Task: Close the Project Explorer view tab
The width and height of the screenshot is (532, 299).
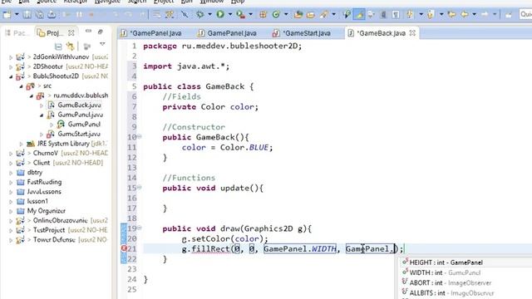Action: [71, 33]
